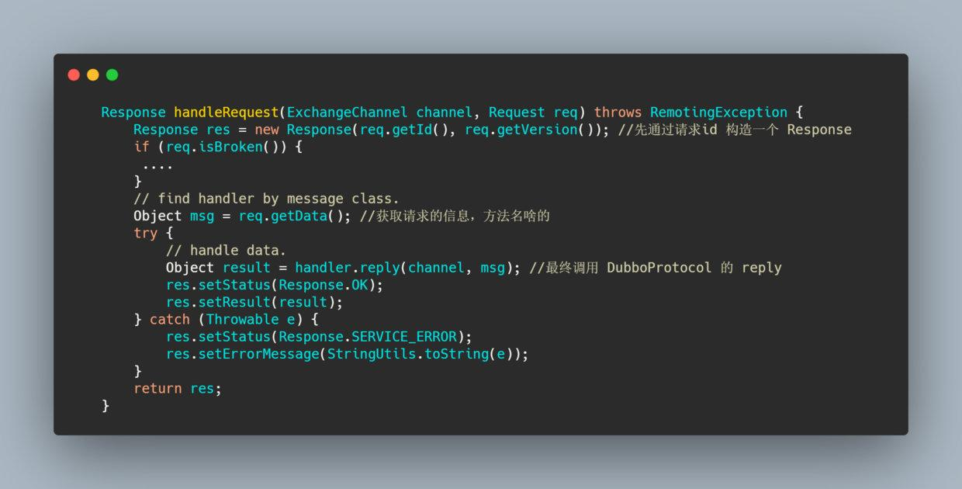This screenshot has width=962, height=489.
Task: Click the res.setResult(result) line
Action: (x=254, y=302)
